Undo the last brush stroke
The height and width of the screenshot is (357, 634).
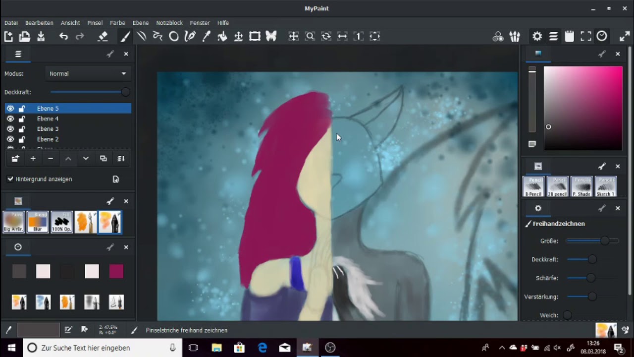pyautogui.click(x=63, y=36)
